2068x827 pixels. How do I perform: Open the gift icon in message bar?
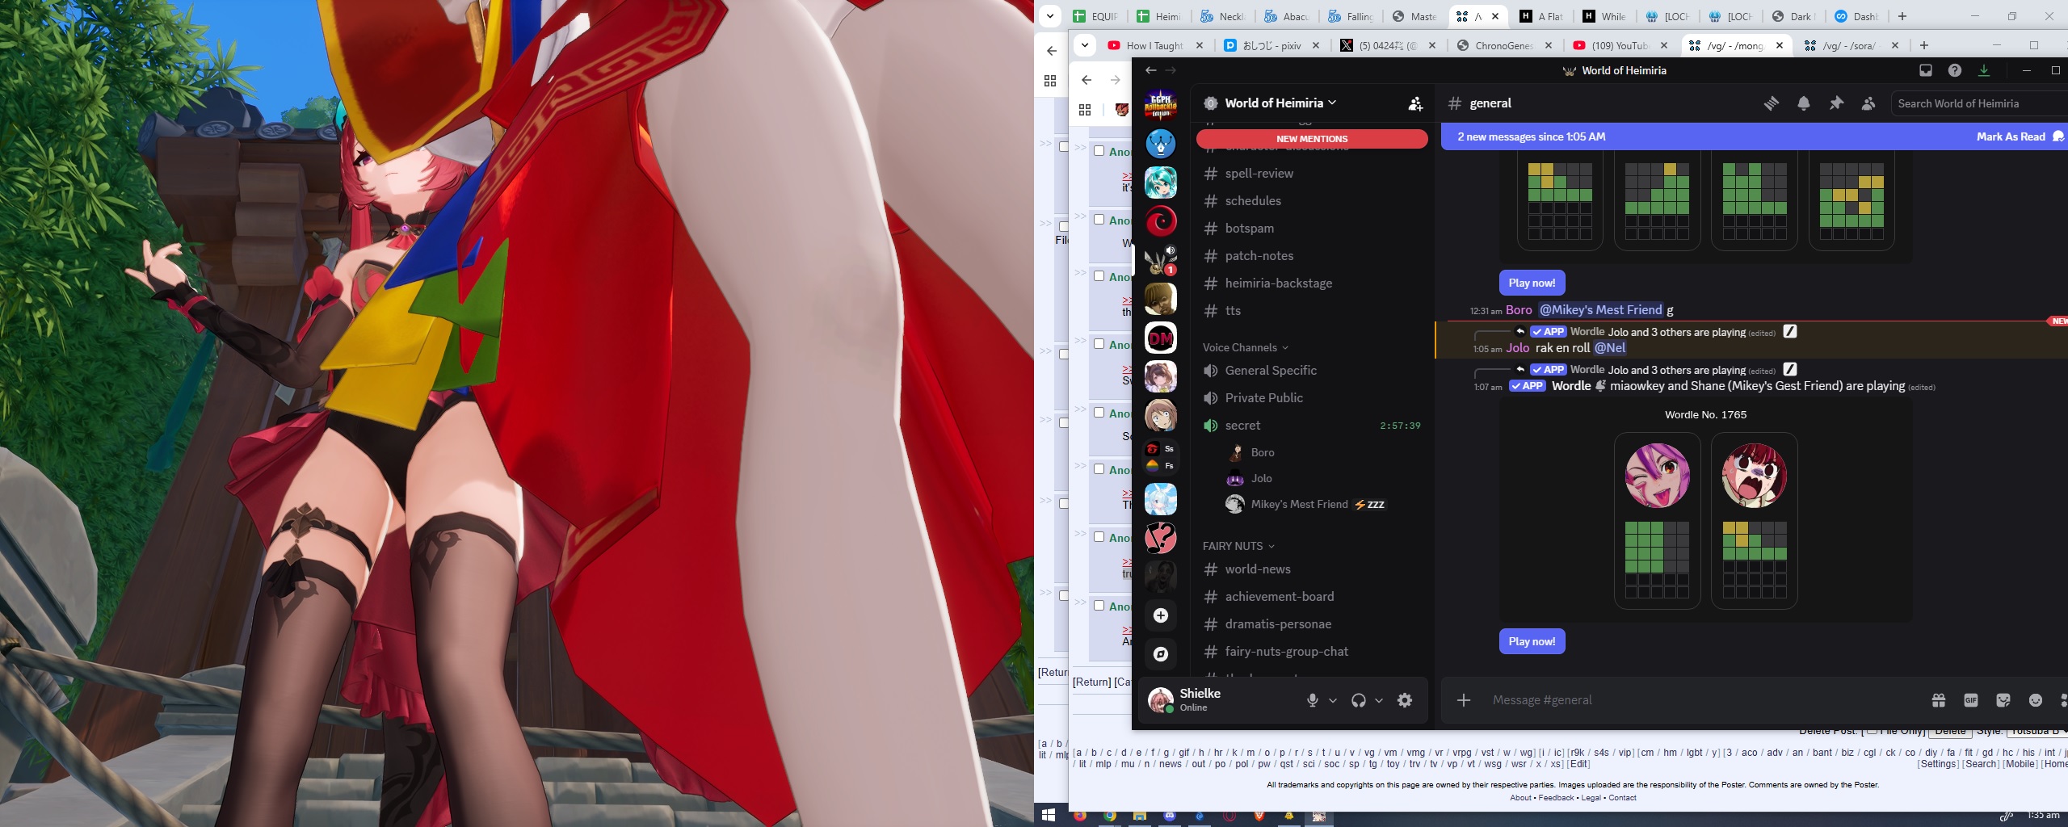pyautogui.click(x=1939, y=700)
